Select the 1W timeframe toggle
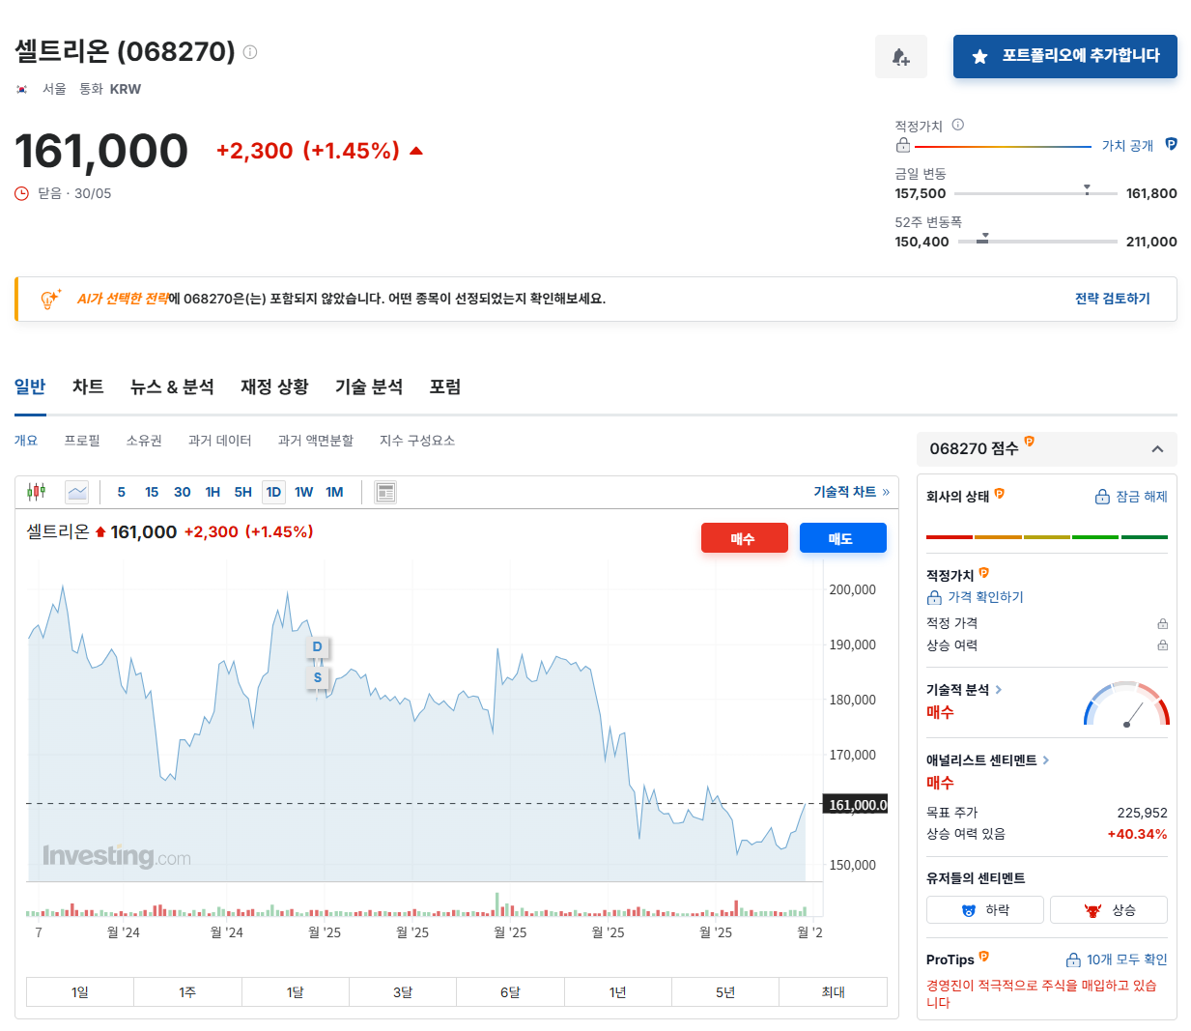Viewport: 1191px width, 1031px height. 303,492
